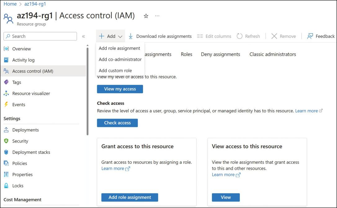Image resolution: width=337 pixels, height=208 pixels.
Task: Choose Add co-administrator from the dropdown
Action: click(120, 59)
